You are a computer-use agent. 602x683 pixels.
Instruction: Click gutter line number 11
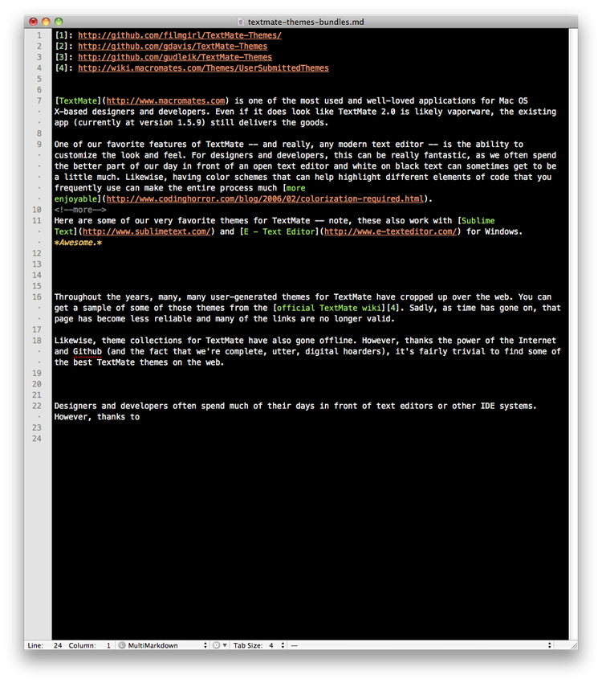(37, 220)
